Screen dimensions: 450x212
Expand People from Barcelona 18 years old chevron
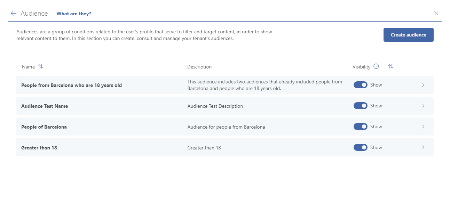[x=423, y=85]
